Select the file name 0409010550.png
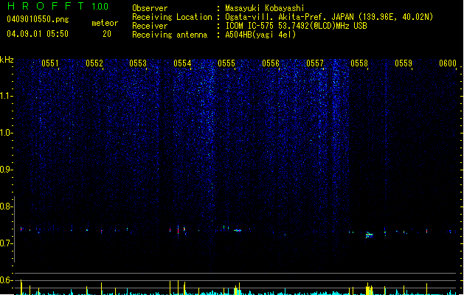 38,19
